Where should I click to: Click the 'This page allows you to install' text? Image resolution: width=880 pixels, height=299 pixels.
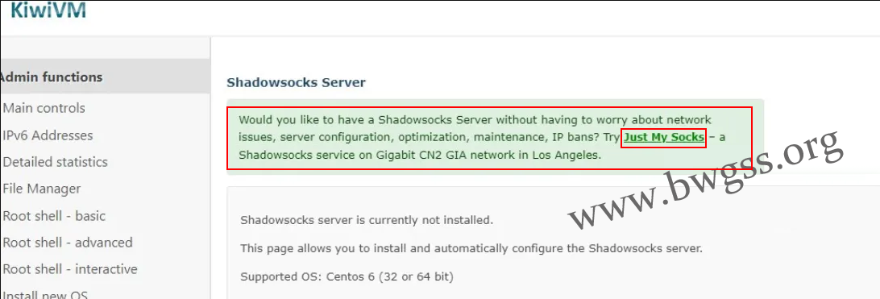tap(471, 248)
